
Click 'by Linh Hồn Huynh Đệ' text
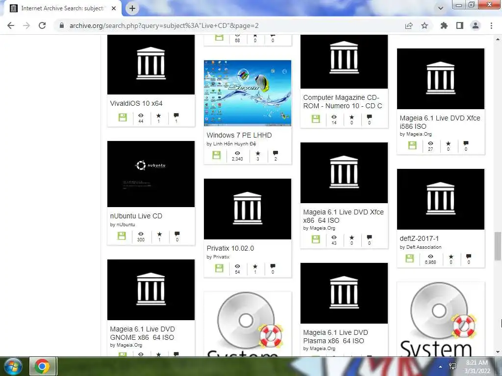tap(231, 144)
